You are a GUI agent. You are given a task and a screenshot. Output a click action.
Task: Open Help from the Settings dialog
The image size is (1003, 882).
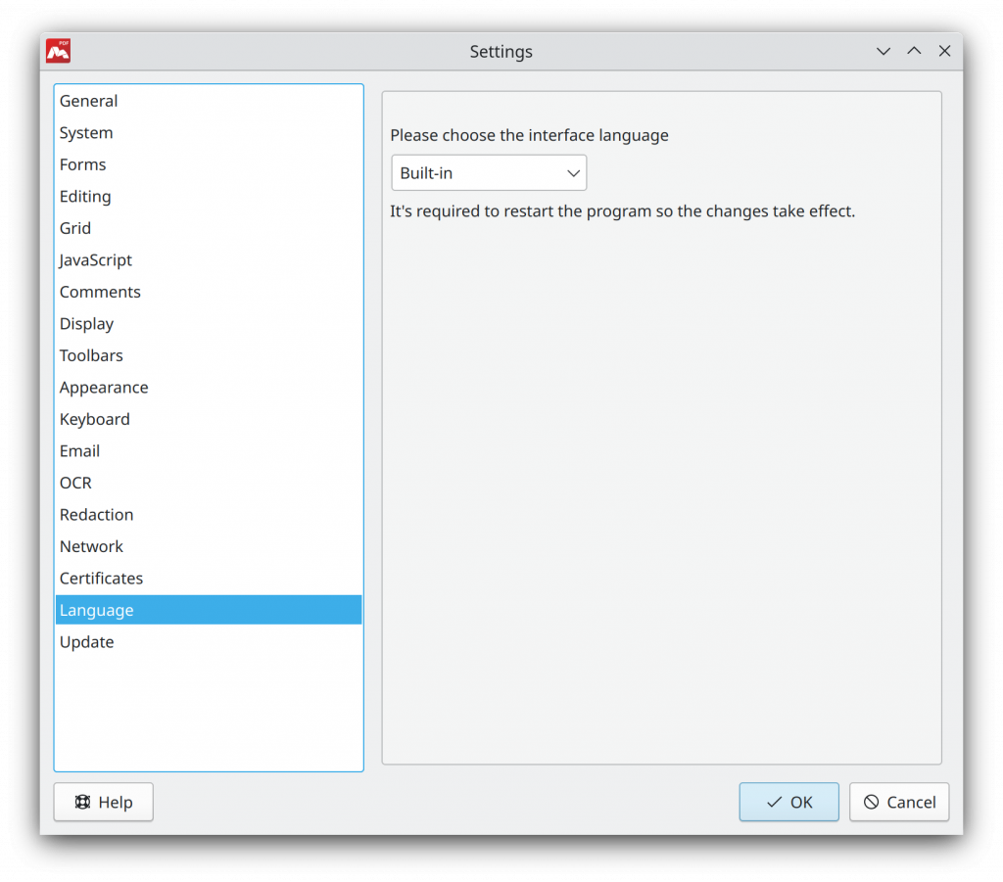103,802
